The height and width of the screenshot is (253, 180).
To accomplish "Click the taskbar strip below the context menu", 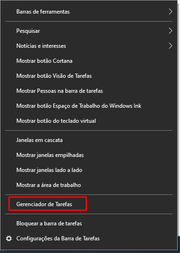I will click(90, 252).
